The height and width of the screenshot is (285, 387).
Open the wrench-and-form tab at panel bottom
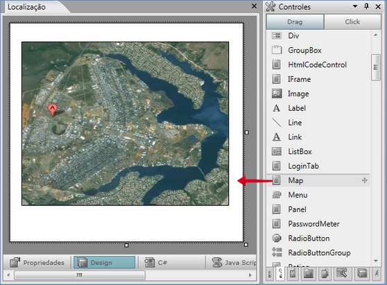342,273
